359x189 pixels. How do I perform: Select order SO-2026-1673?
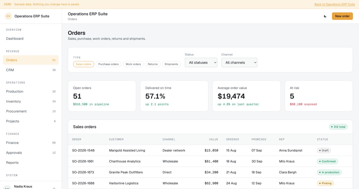(83, 172)
